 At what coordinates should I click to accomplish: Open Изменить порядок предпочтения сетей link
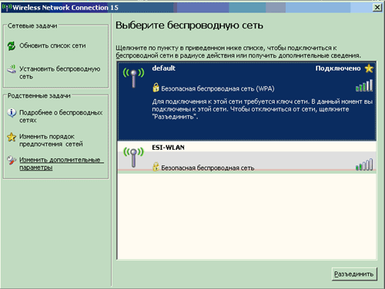51,141
